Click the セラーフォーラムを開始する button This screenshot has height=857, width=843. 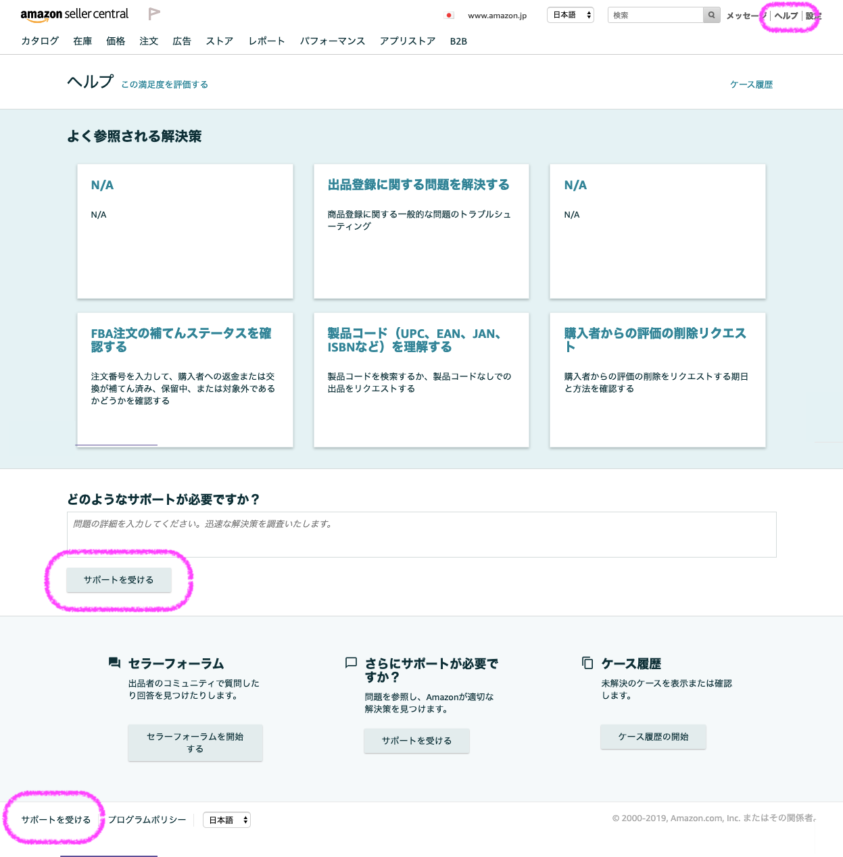[x=195, y=743]
